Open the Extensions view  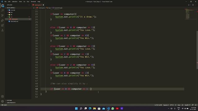tap(2, 25)
